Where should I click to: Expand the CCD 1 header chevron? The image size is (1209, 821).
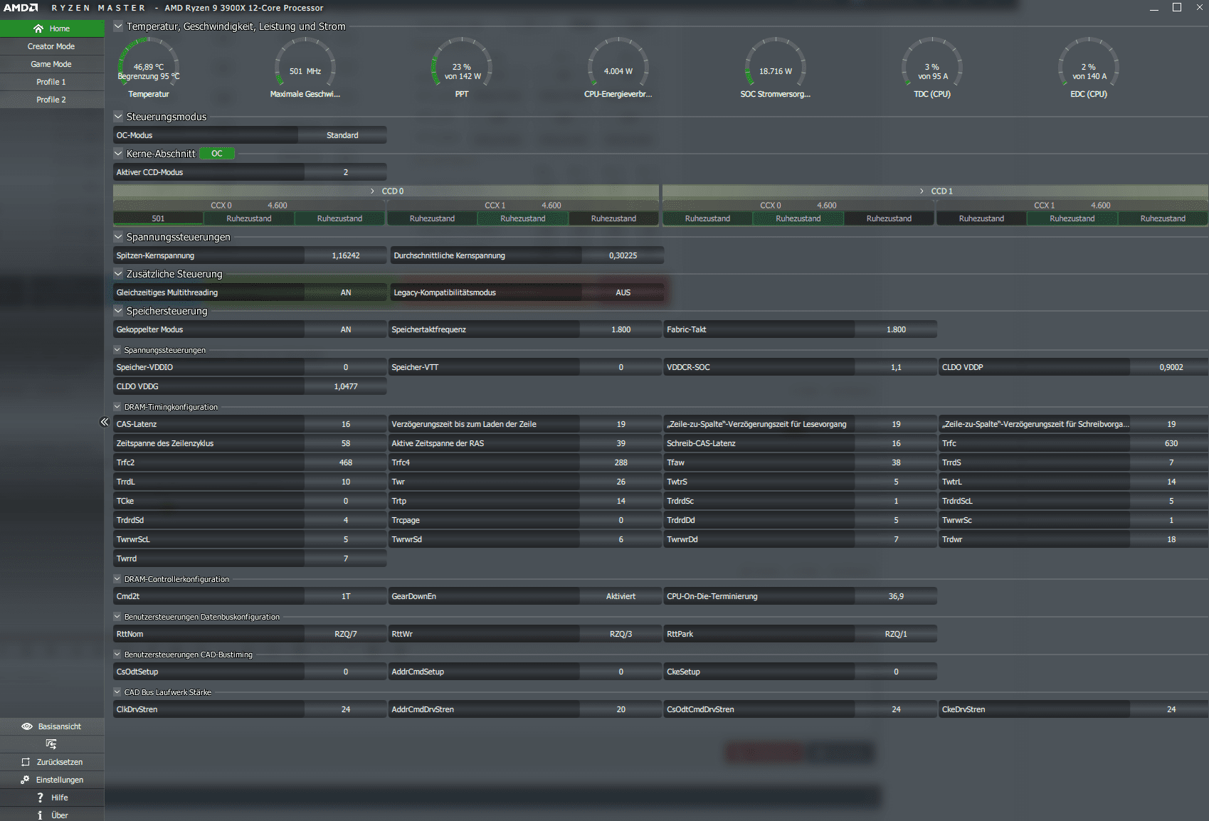coord(922,191)
